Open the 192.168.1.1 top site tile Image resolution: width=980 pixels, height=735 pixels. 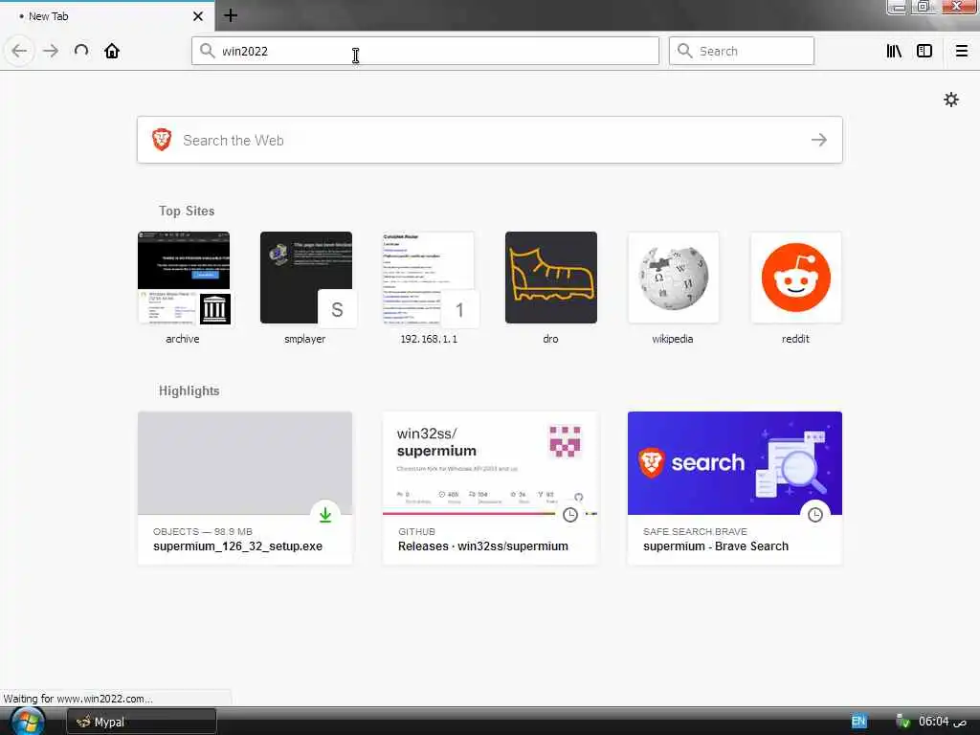[x=429, y=278]
